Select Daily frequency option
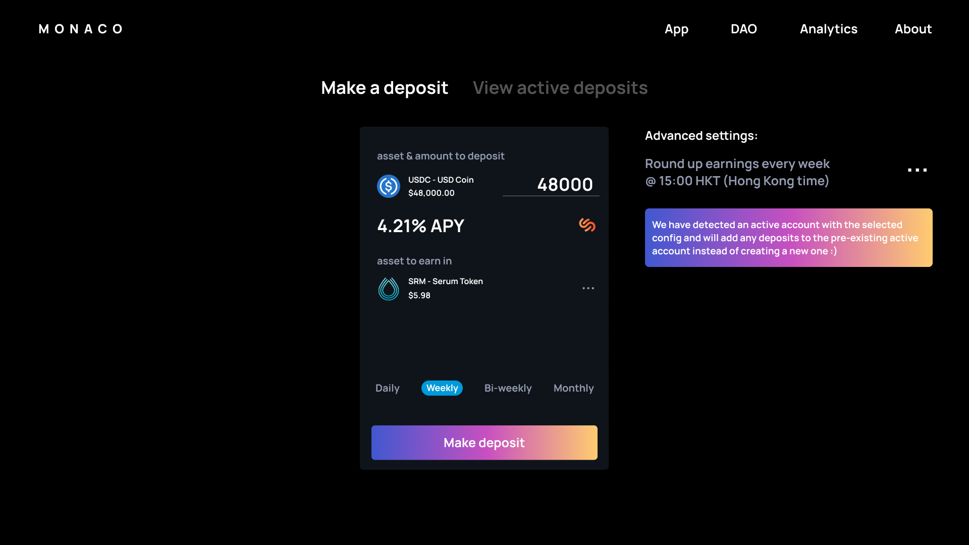This screenshot has width=969, height=545. [387, 388]
